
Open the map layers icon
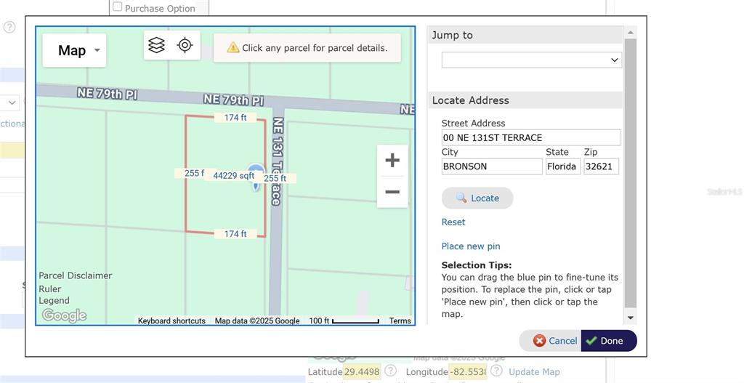click(157, 45)
